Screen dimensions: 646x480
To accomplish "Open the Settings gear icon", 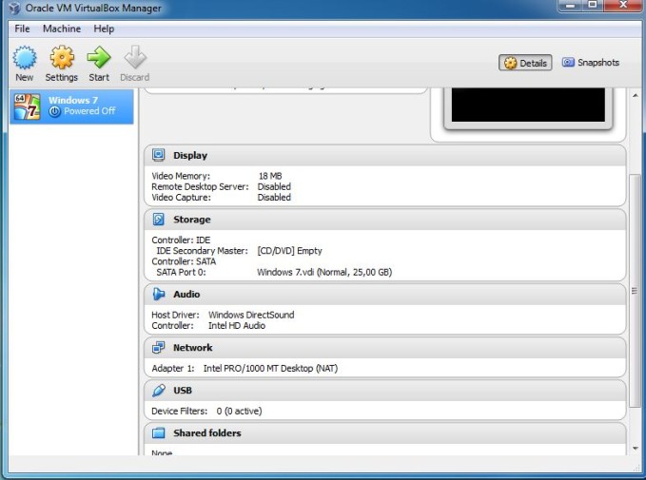I will (x=62, y=57).
